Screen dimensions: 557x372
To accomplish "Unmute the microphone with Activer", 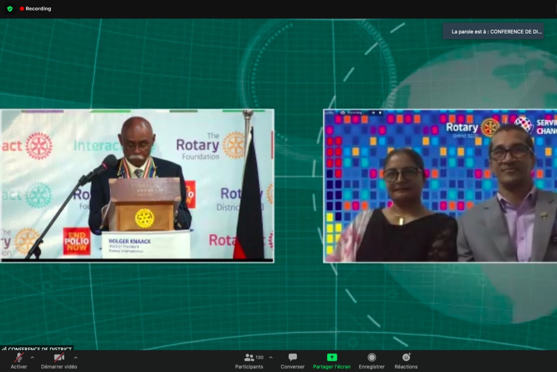I will [19, 357].
